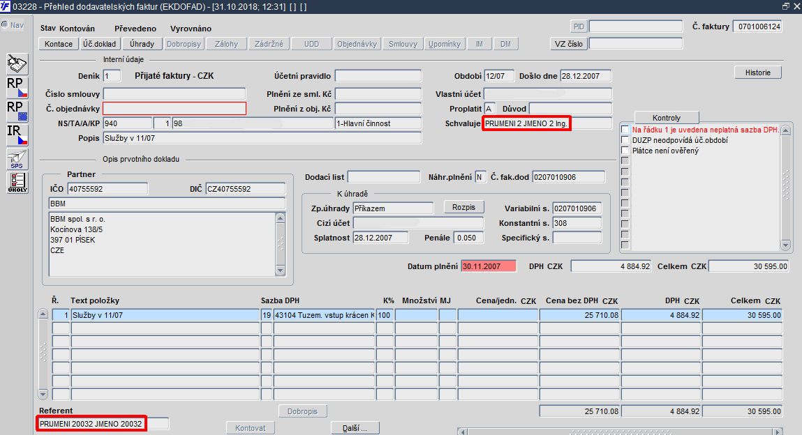This screenshot has width=802, height=435.
Task: Toggle the DUZP neodpovídá úč.období checkbox
Action: pyautogui.click(x=625, y=140)
